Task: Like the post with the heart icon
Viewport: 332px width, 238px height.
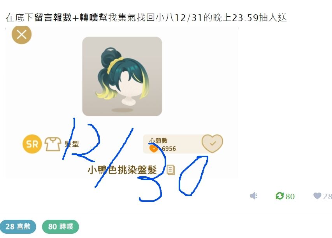Action: point(317,196)
